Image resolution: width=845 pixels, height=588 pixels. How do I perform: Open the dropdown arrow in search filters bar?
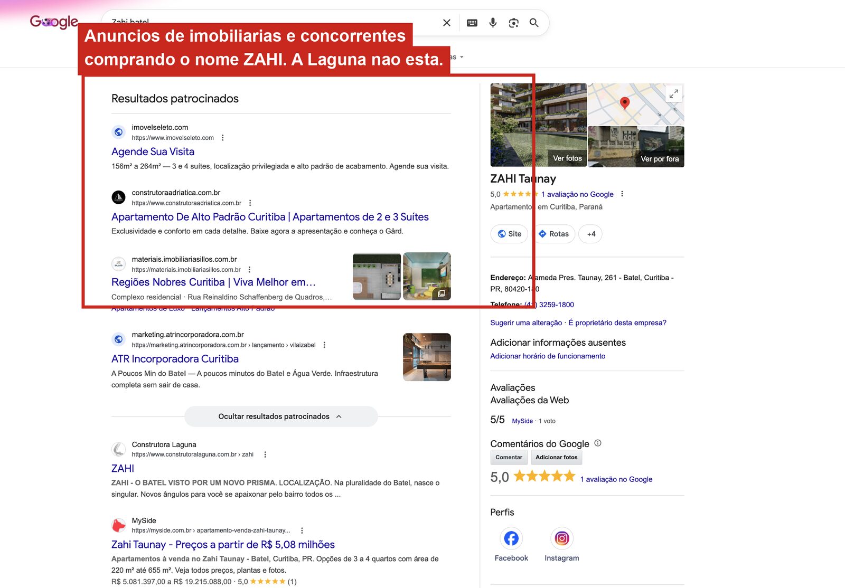[462, 57]
